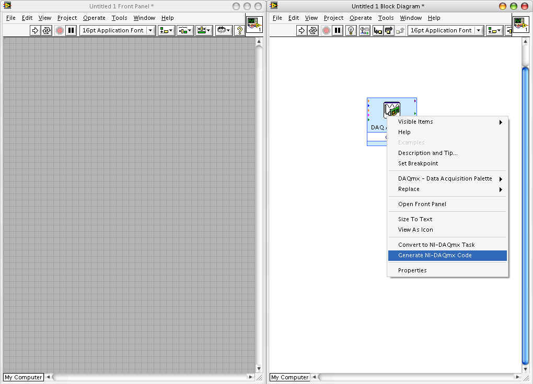Image resolution: width=533 pixels, height=384 pixels.
Task: Click LabVIEW logo in Front Panel title bar
Action: tap(7, 5)
